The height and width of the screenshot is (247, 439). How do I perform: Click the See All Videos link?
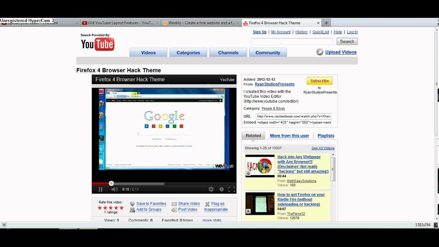tap(323, 148)
